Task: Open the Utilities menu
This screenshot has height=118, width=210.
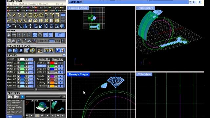Action: click(23, 4)
